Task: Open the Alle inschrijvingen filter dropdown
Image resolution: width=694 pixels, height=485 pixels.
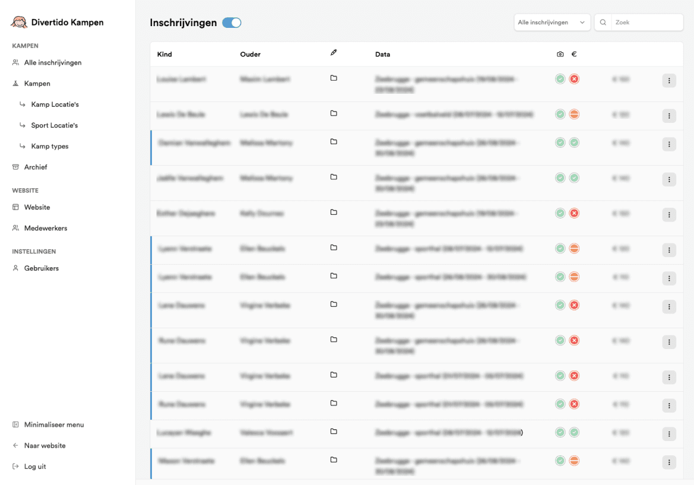Action: [552, 23]
